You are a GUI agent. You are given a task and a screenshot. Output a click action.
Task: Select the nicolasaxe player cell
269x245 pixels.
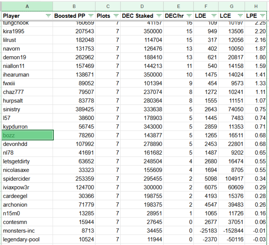pyautogui.click(x=27, y=170)
